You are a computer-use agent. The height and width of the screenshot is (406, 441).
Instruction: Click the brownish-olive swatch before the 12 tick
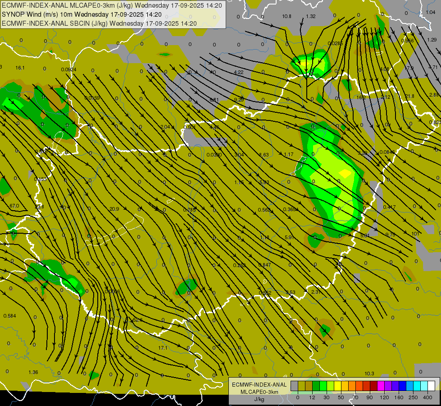click(x=309, y=386)
